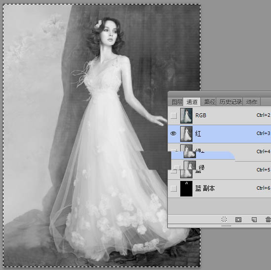
Task: Click the black 蓝 副本 channel thumbnail
Action: point(186,189)
